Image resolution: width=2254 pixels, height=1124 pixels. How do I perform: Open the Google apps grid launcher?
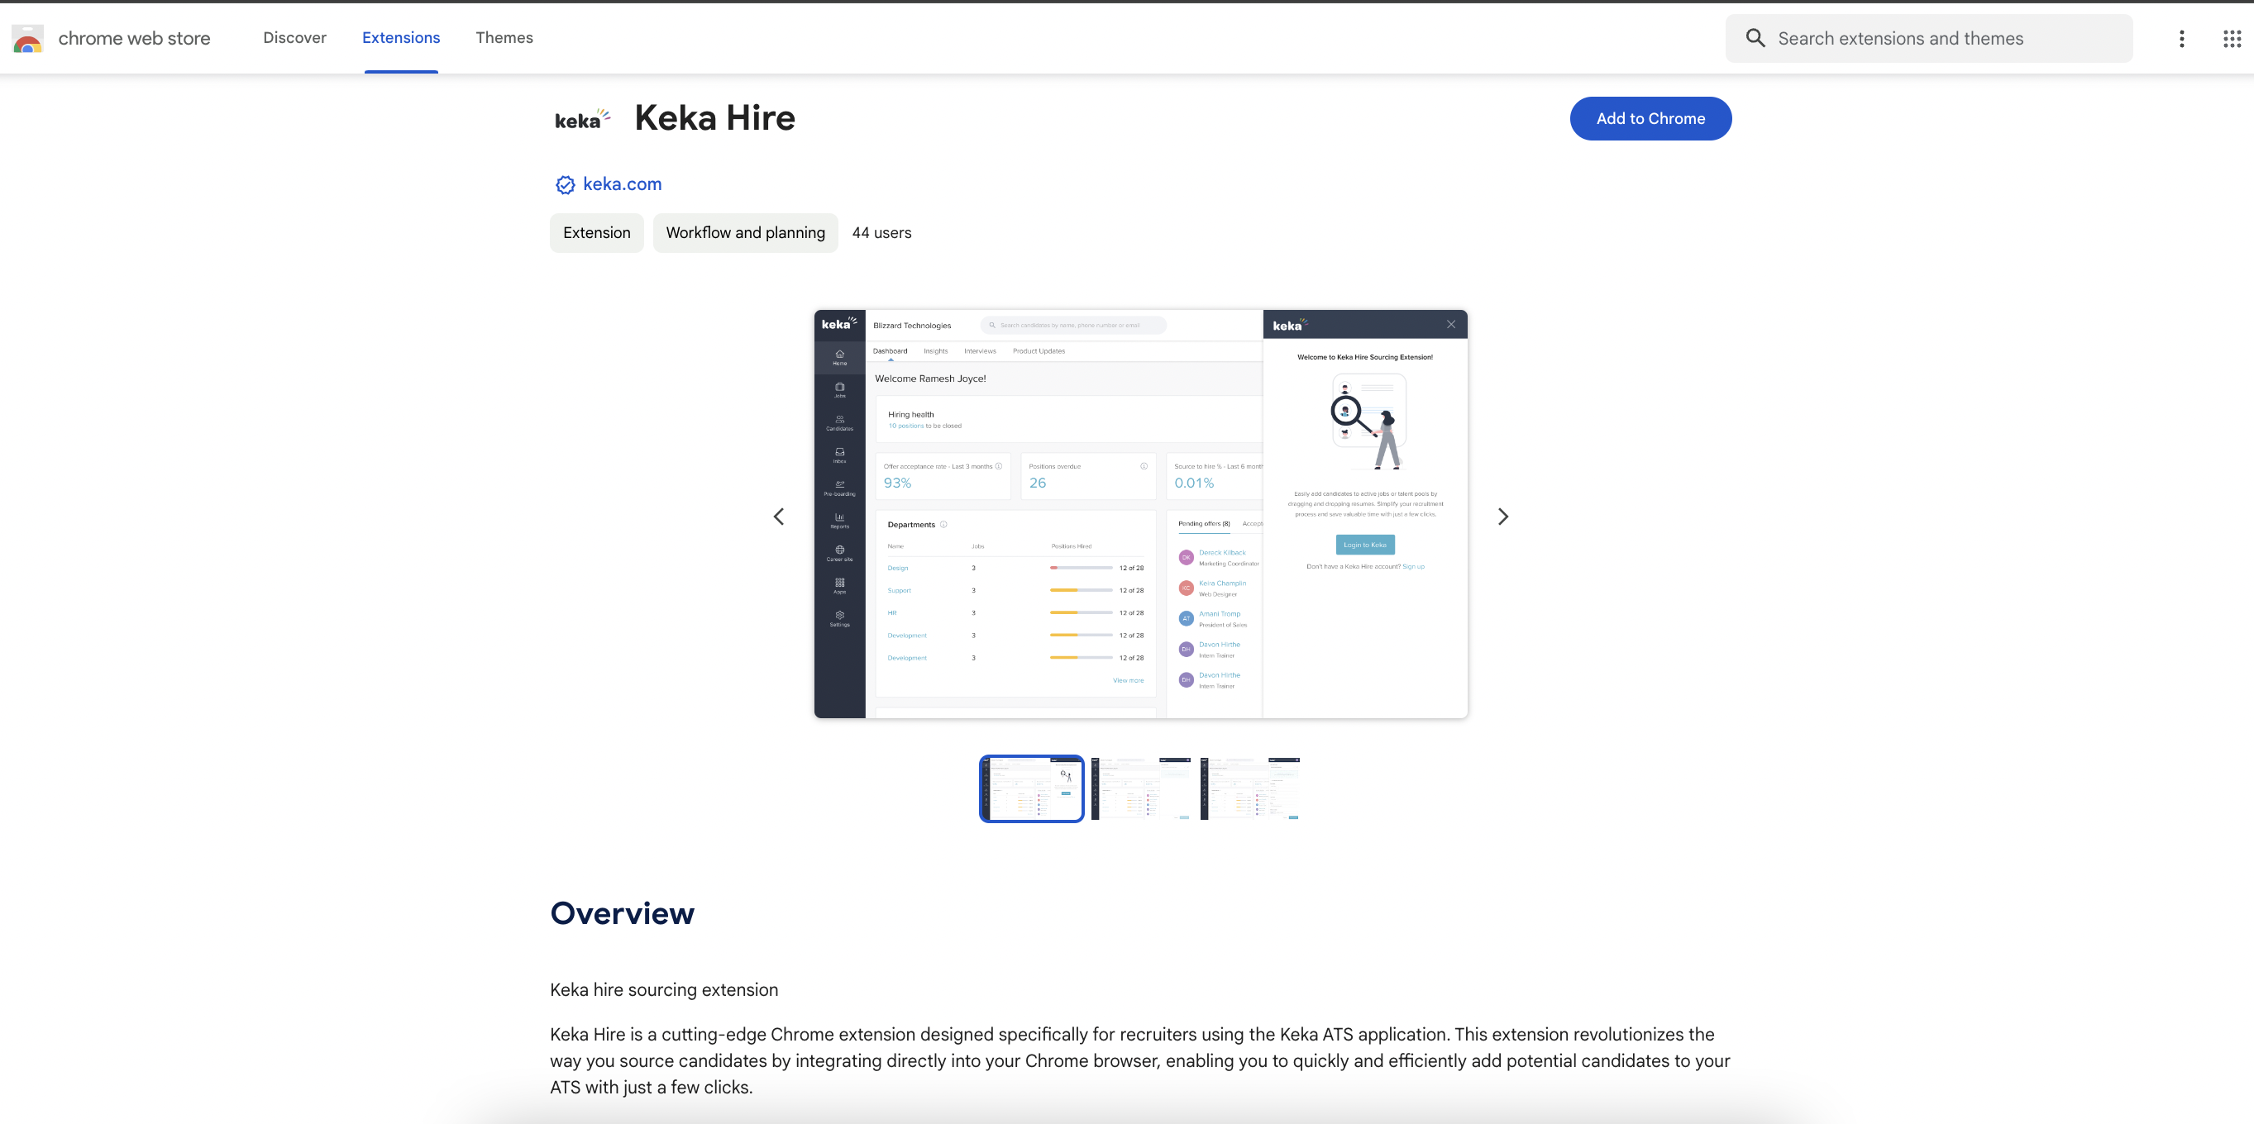pyautogui.click(x=2231, y=39)
